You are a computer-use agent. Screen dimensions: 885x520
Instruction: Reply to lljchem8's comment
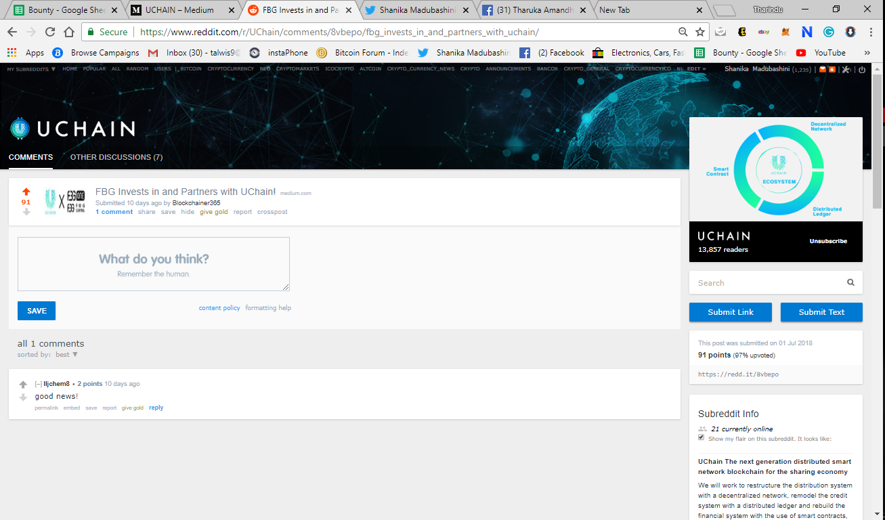point(156,408)
